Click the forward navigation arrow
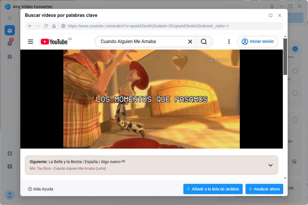308x205 pixels. click(x=38, y=26)
